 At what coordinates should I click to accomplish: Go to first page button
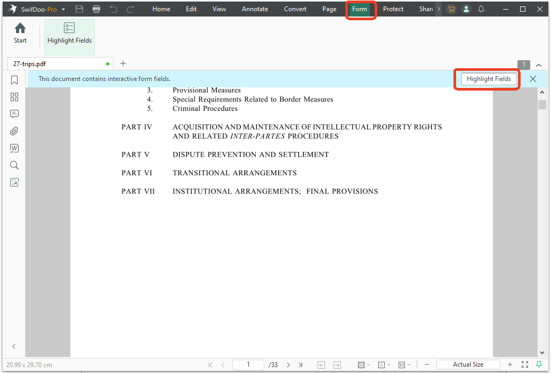210,365
